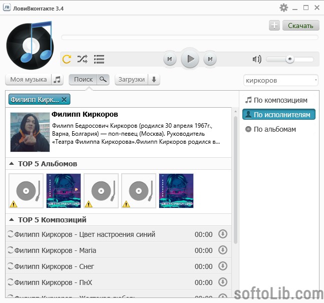Click the warning icon on fourth album

pos(126,204)
